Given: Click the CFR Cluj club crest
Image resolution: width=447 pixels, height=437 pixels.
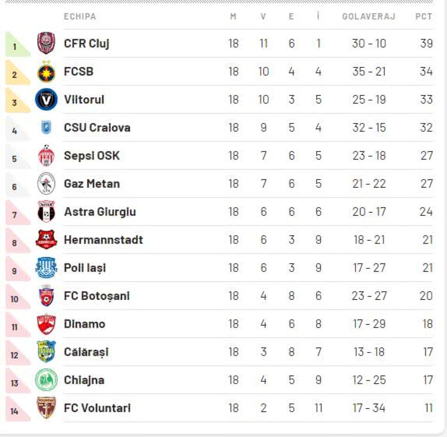Looking at the screenshot, I should point(46,43).
